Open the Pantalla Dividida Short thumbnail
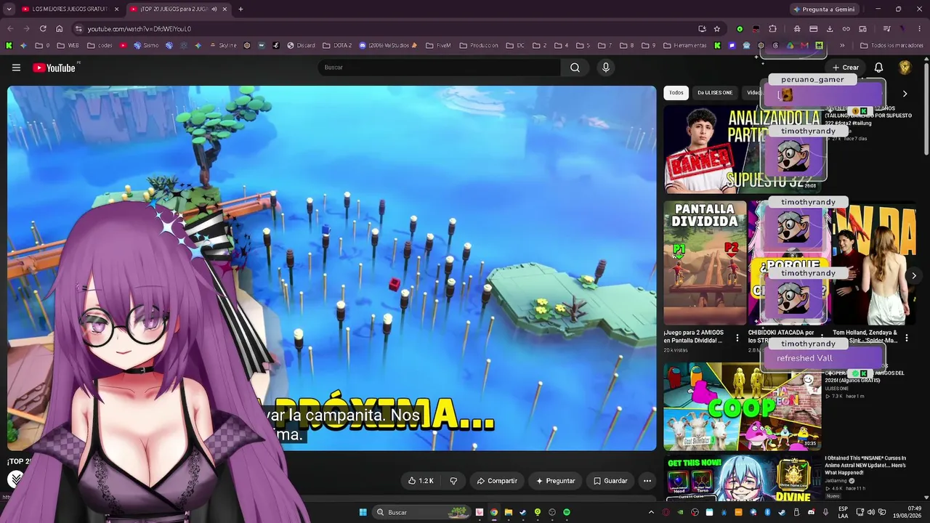Viewport: 930px width, 523px height. [x=705, y=263]
